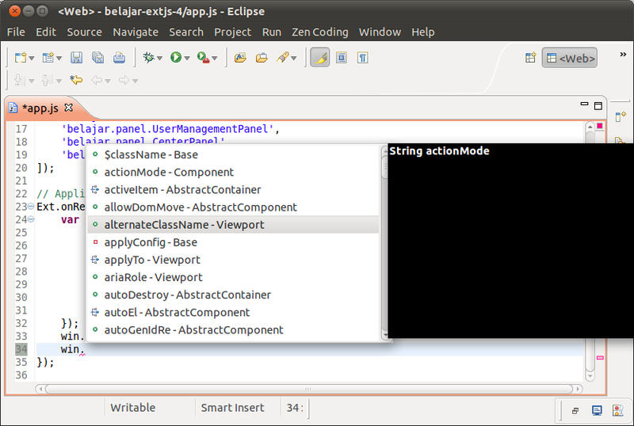Toggle Mark Occurrences highlighter button
The image size is (634, 426).
(320, 58)
